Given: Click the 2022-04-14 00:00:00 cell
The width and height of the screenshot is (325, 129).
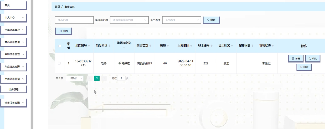Looking at the screenshot, I should click(185, 63).
